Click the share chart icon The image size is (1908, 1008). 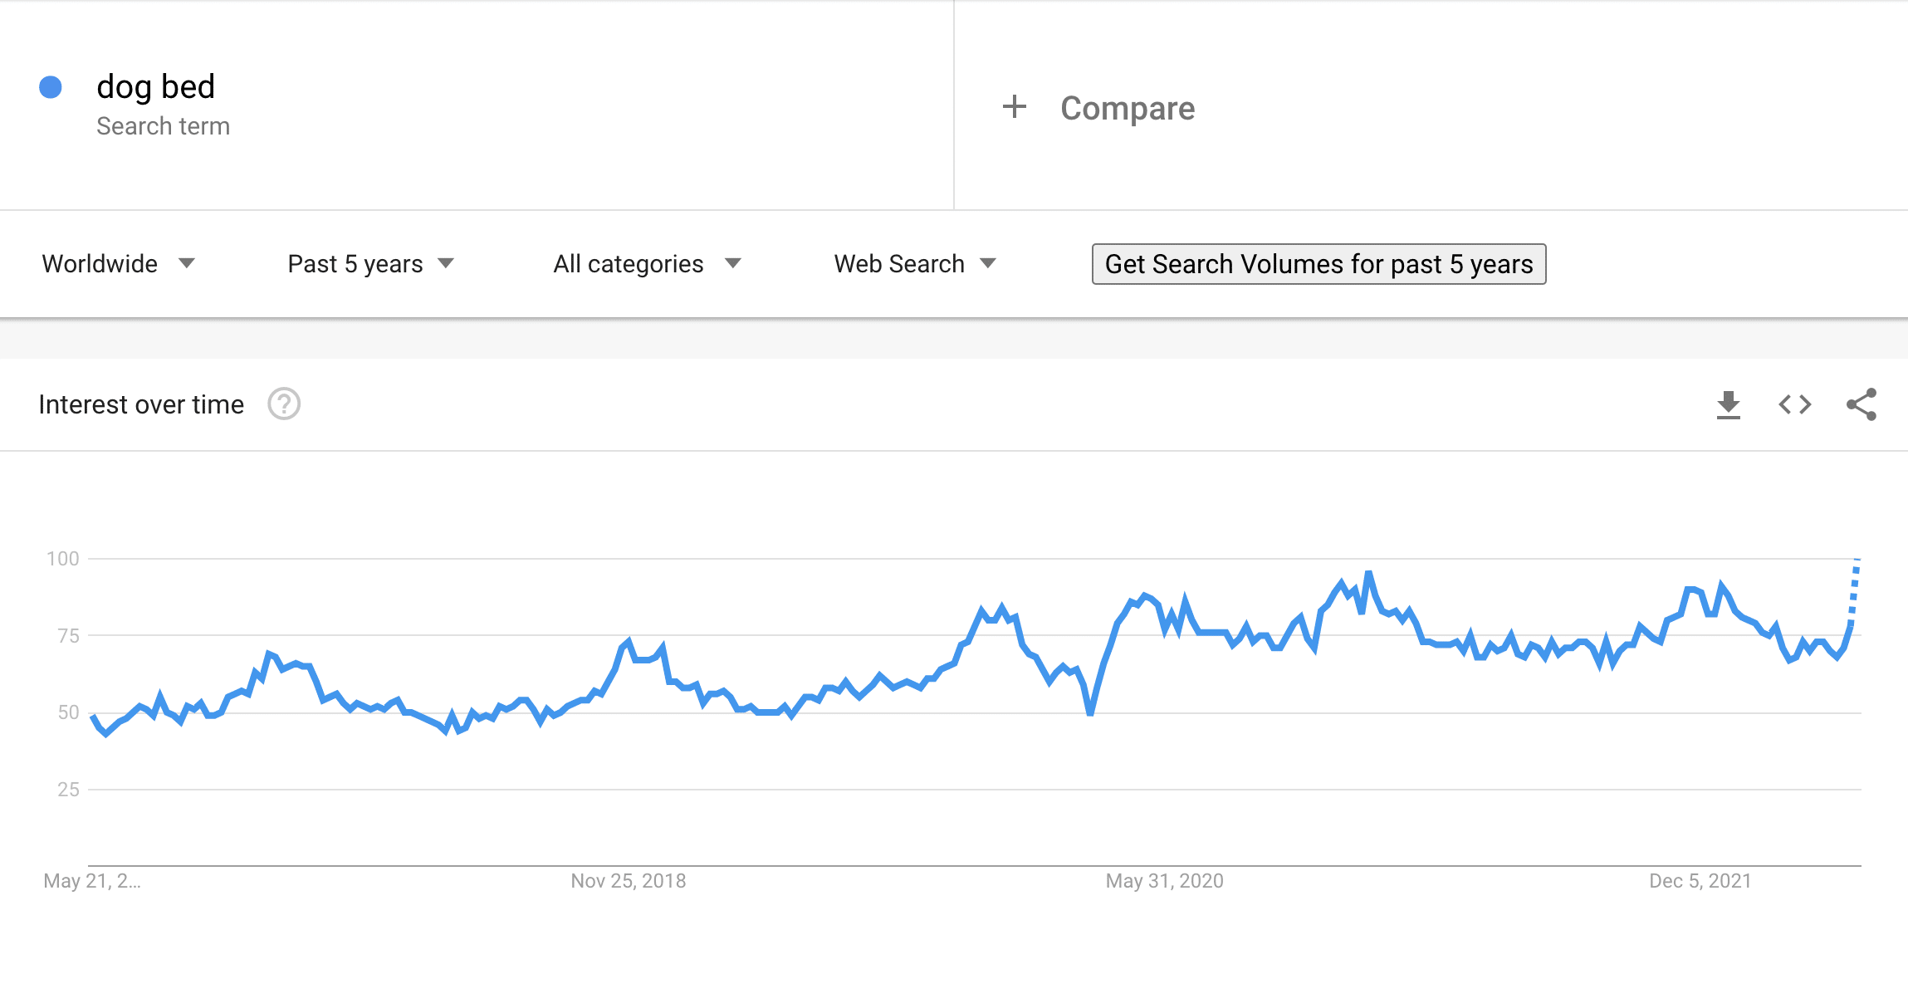(x=1862, y=404)
